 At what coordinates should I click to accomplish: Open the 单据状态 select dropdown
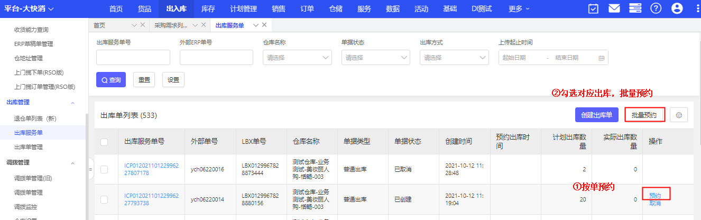coord(376,58)
